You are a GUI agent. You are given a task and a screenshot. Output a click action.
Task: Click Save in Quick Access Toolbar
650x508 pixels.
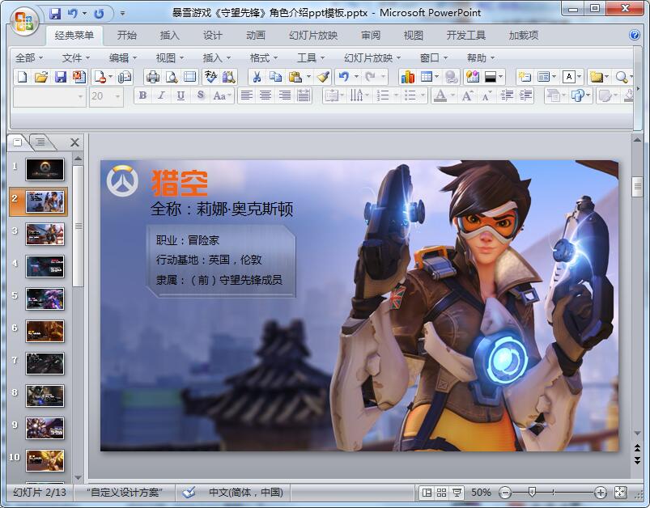coord(55,14)
